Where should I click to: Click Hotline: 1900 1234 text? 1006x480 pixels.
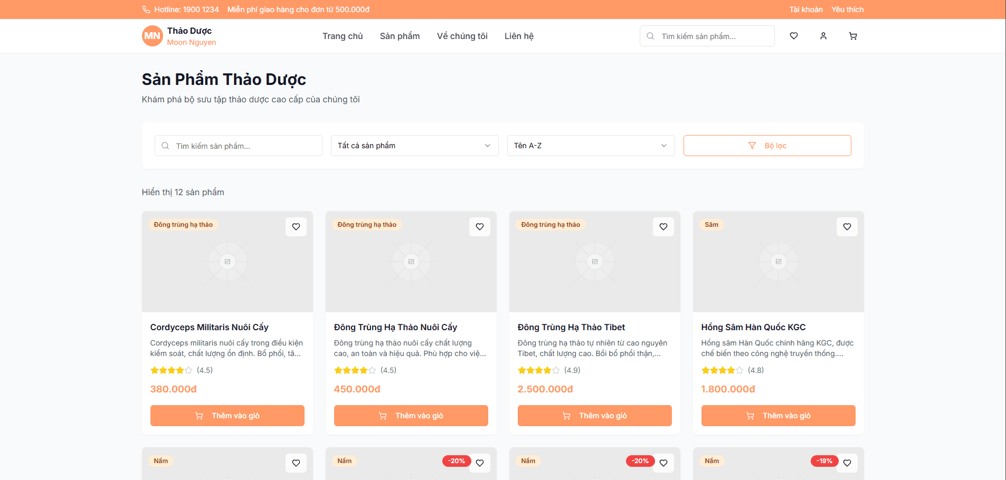pyautogui.click(x=186, y=9)
